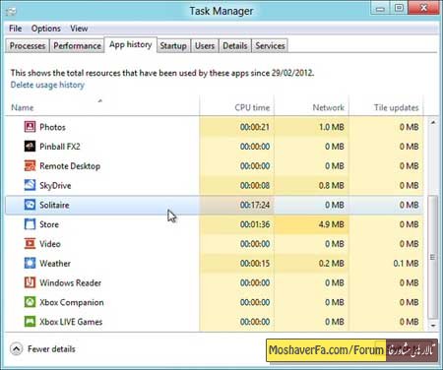Viewport: 443px width, 370px height.
Task: Click the scrollbar up arrow
Action: [x=433, y=122]
